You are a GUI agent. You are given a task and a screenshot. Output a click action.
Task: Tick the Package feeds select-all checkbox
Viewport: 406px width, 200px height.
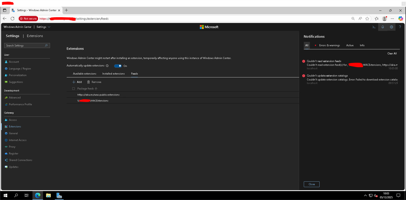pos(74,89)
